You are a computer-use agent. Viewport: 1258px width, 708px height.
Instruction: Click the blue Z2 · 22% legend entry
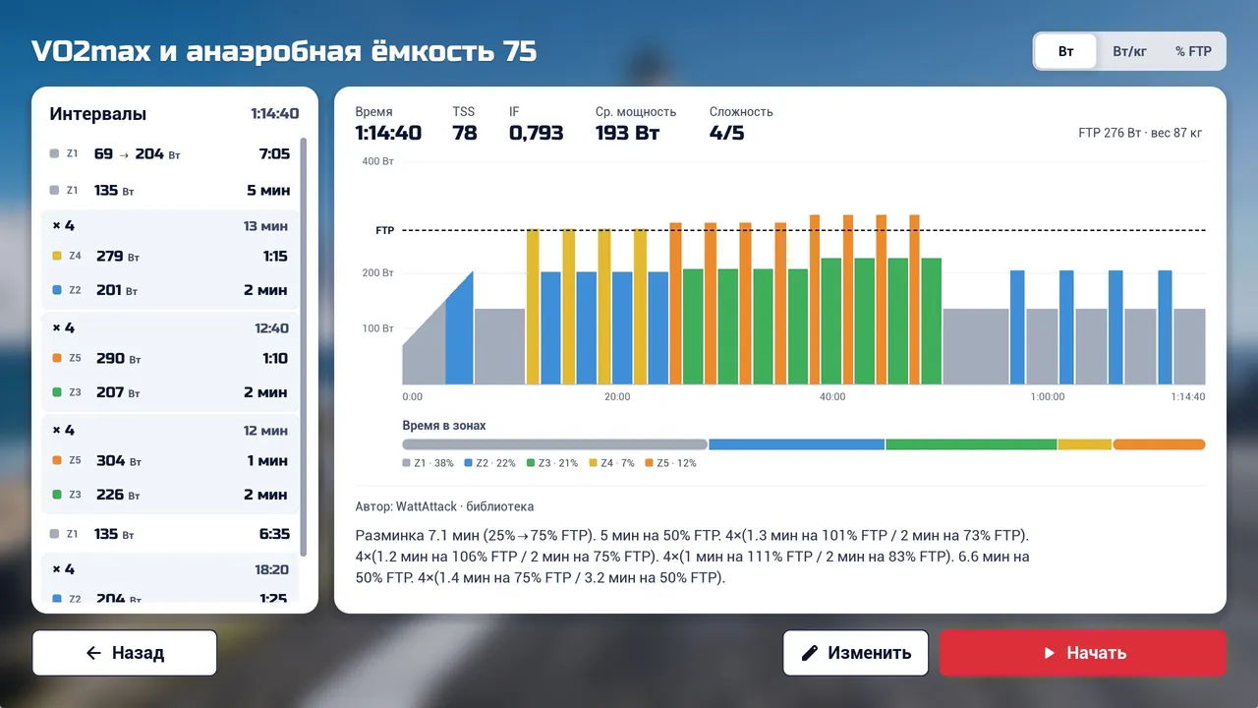pos(489,463)
